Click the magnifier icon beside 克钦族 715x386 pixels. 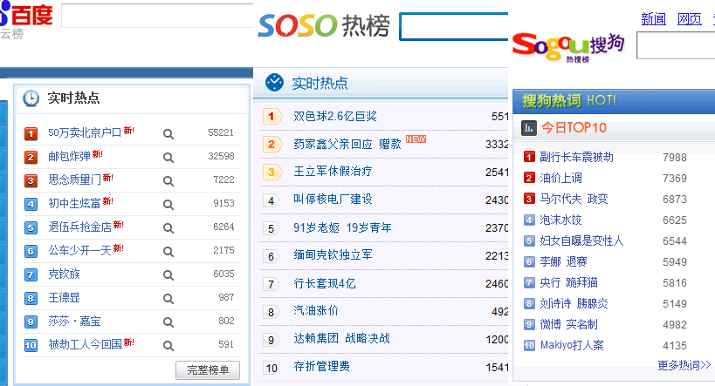pyautogui.click(x=168, y=274)
